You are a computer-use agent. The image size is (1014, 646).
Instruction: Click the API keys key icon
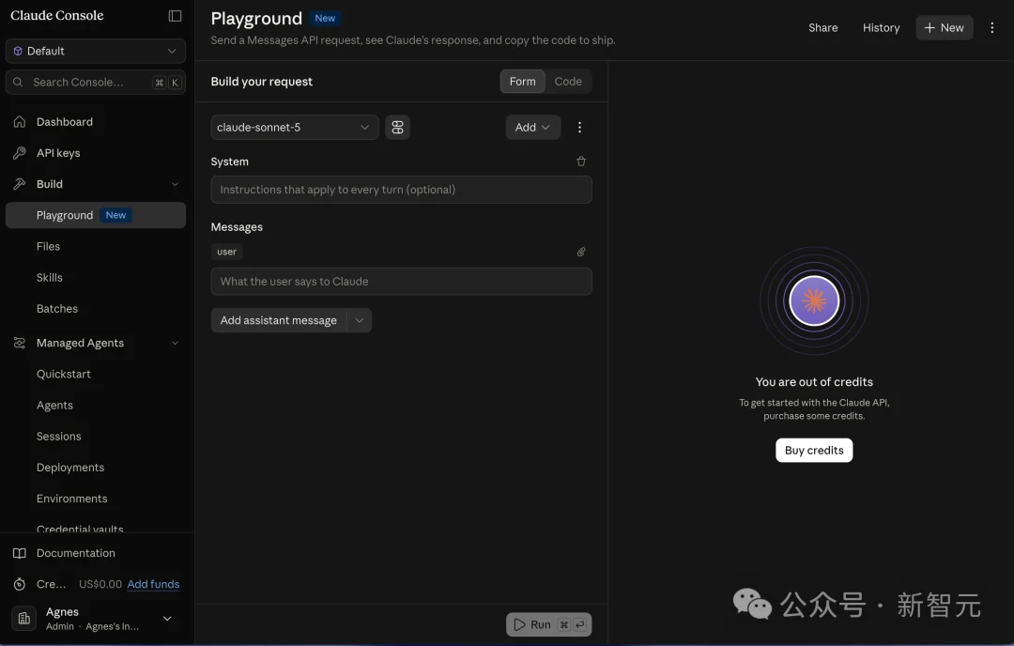[x=20, y=153]
